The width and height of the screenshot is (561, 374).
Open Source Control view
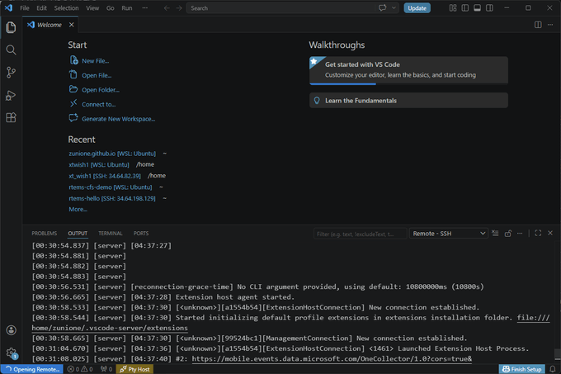pyautogui.click(x=11, y=73)
